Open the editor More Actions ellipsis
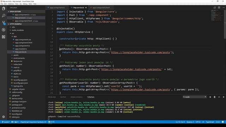Screen dimensions: 226x127 click(x=224, y=8)
